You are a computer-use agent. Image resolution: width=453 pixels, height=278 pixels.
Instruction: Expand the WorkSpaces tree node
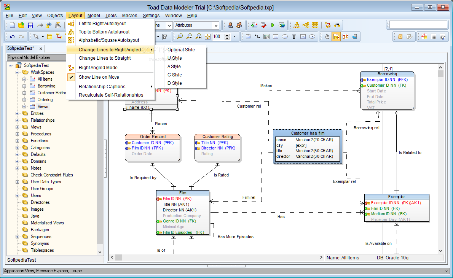(18, 73)
